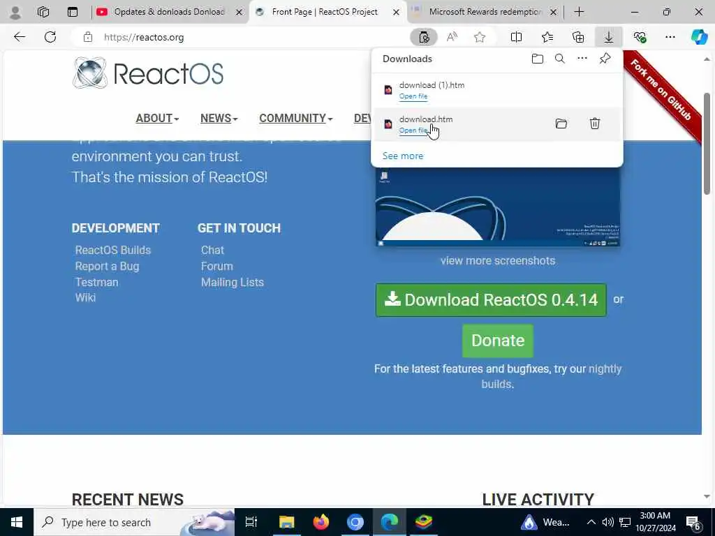Click See more in Downloads
The height and width of the screenshot is (536, 715).
pos(403,156)
